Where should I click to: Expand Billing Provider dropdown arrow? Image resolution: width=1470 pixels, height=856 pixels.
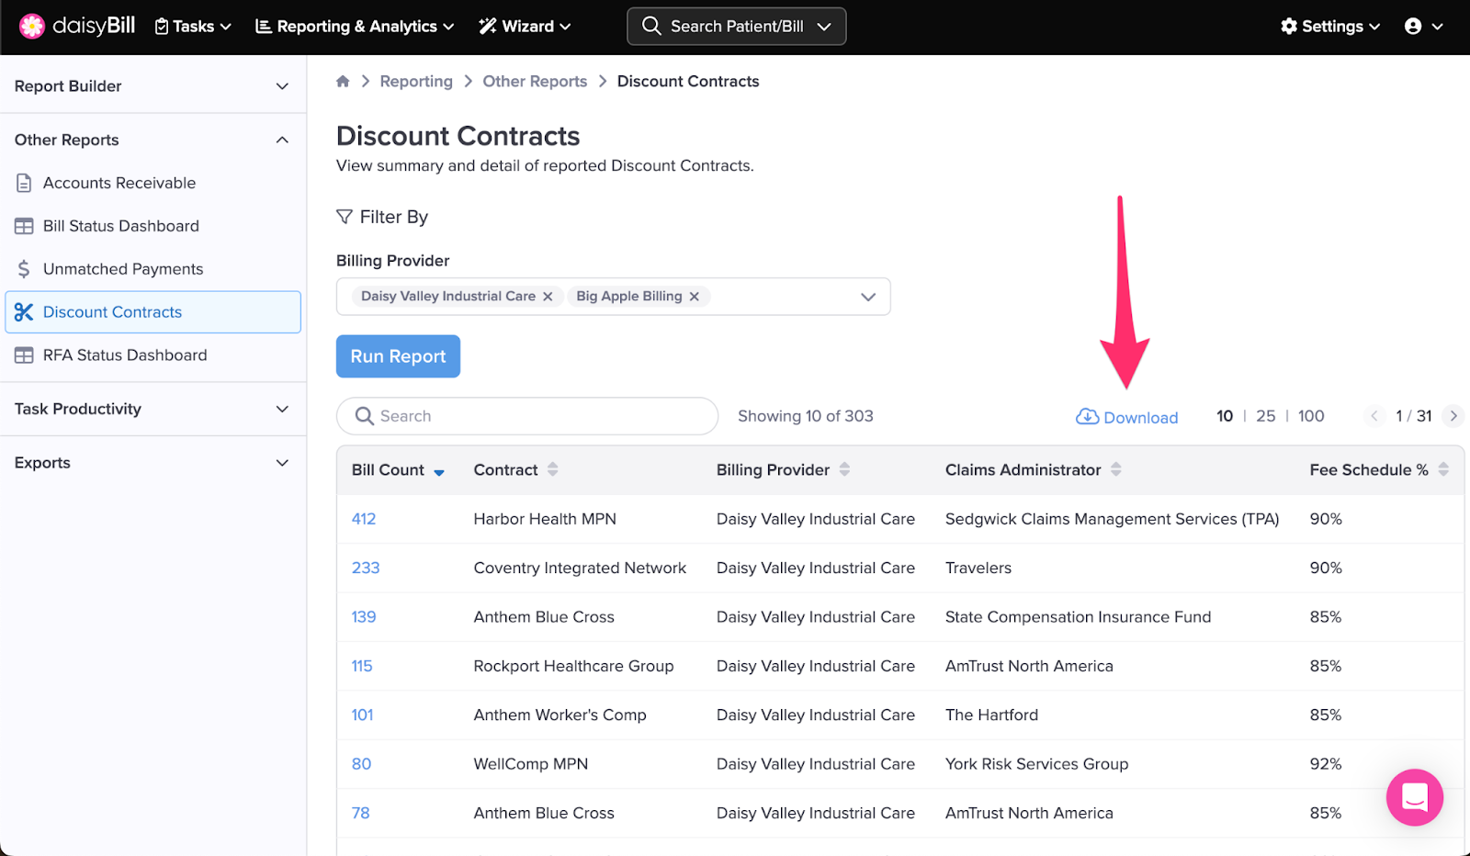point(867,297)
